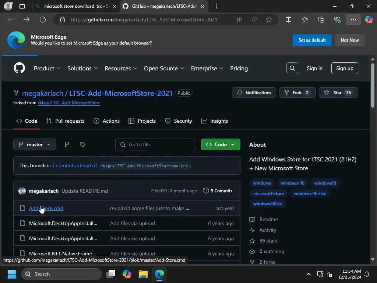Open the Add-Store.cmd file
The height and width of the screenshot is (283, 377).
[46, 208]
